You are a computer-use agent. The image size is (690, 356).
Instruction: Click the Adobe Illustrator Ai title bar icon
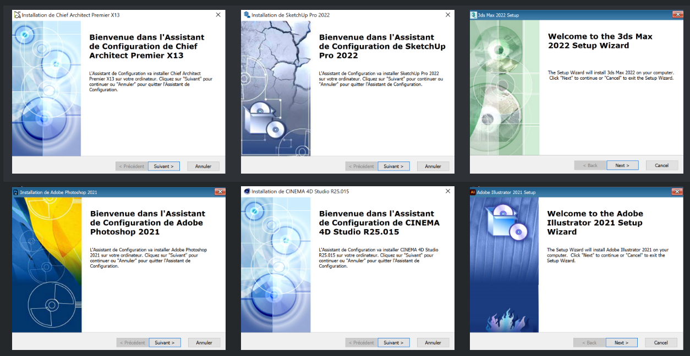pos(473,192)
